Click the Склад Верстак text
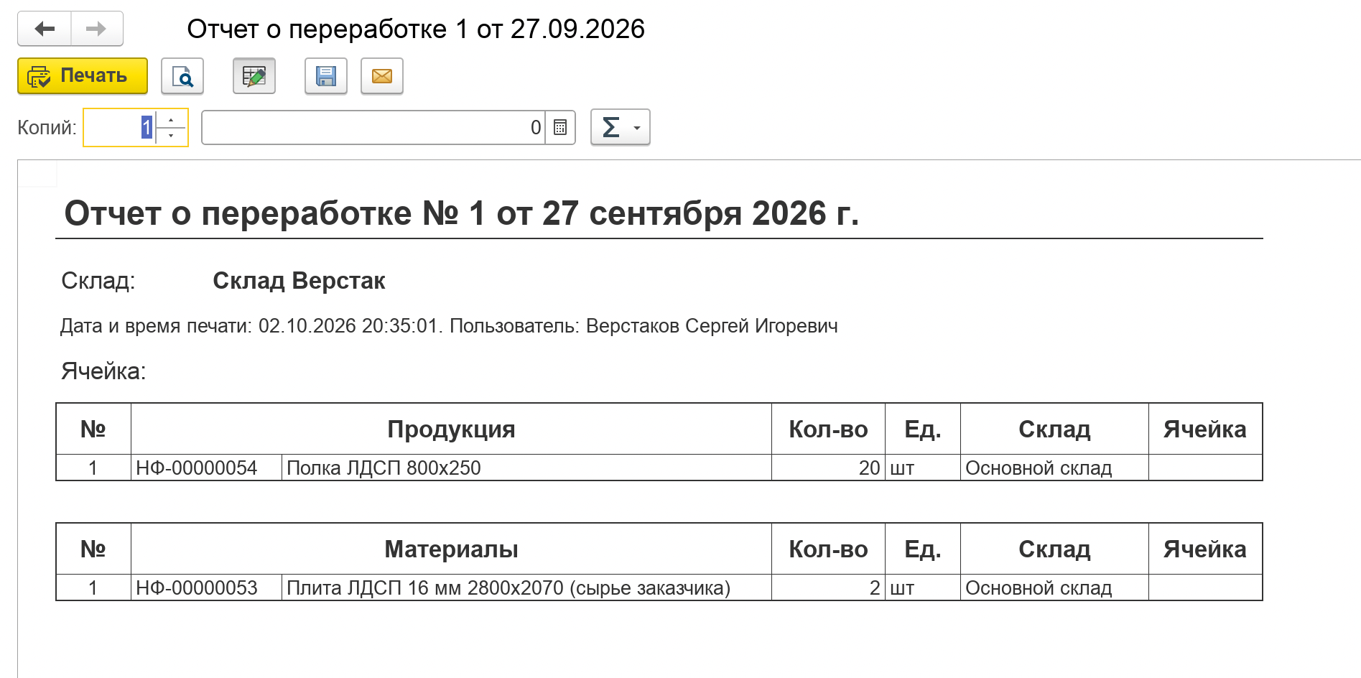1361x678 pixels. tap(299, 281)
